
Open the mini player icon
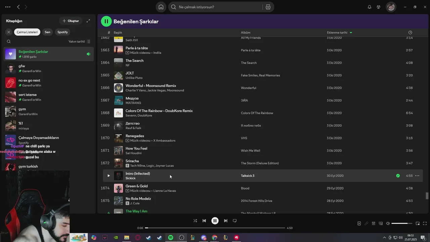[418, 224]
